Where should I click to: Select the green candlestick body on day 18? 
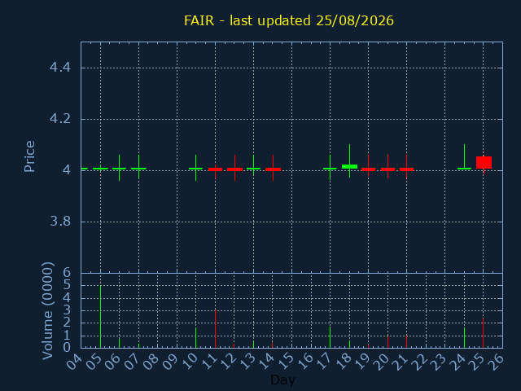[349, 166]
